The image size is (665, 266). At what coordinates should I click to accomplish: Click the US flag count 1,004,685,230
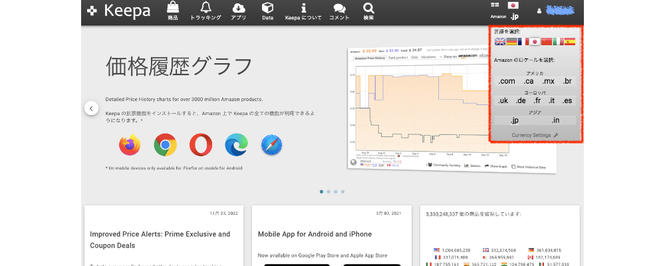[452, 250]
